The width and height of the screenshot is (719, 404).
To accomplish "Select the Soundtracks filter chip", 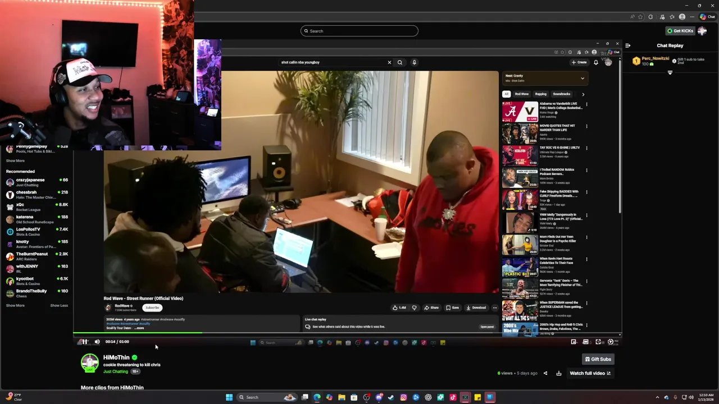I will [562, 94].
